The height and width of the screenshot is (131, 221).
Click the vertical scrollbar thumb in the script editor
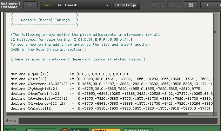click(215, 32)
